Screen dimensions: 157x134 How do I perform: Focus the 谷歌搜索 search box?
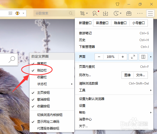point(54,13)
